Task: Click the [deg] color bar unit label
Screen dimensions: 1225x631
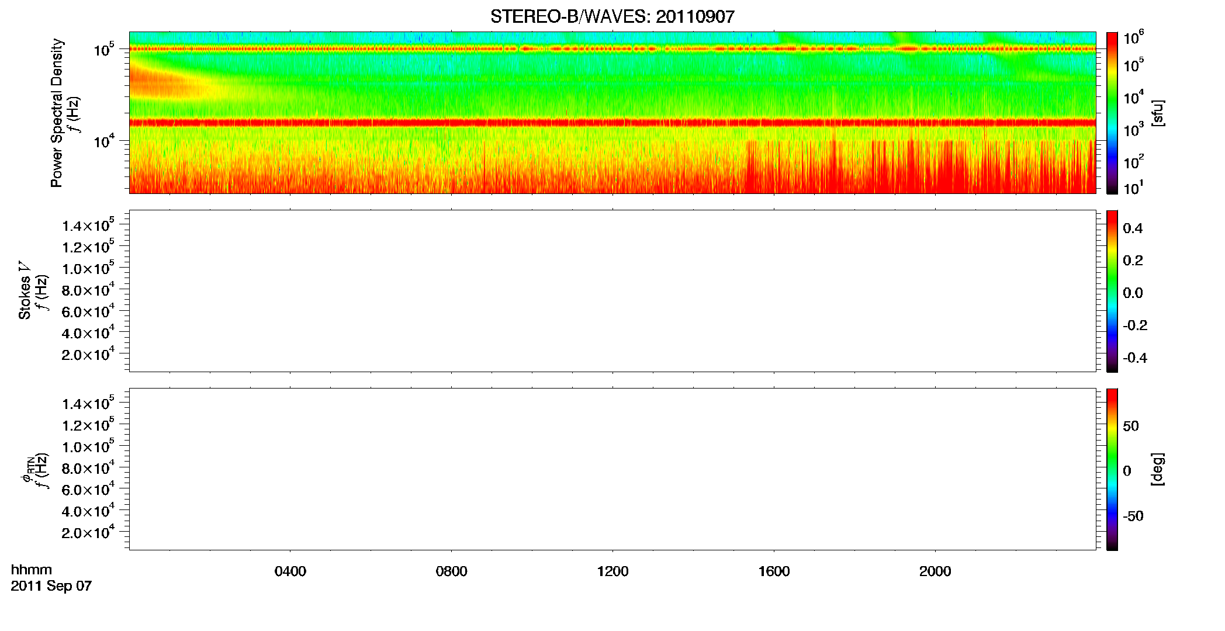Action: [x=1158, y=469]
